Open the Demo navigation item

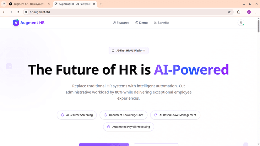coord(141,23)
